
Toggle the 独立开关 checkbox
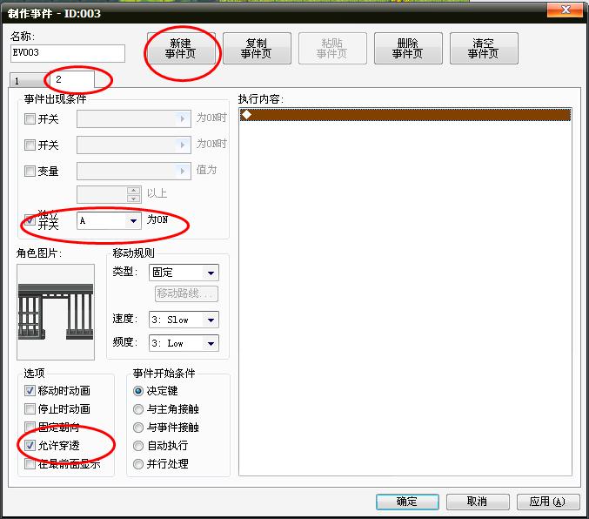(x=30, y=219)
